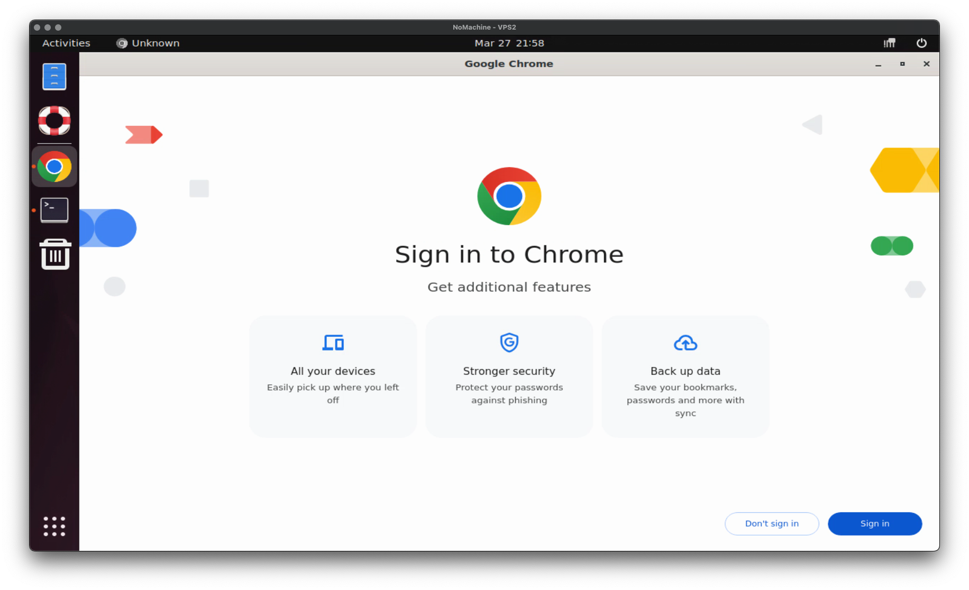
Task: Click the Get additional features subtitle
Action: click(x=509, y=287)
